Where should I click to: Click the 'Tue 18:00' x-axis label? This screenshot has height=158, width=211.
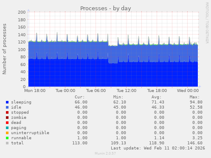click(157, 91)
